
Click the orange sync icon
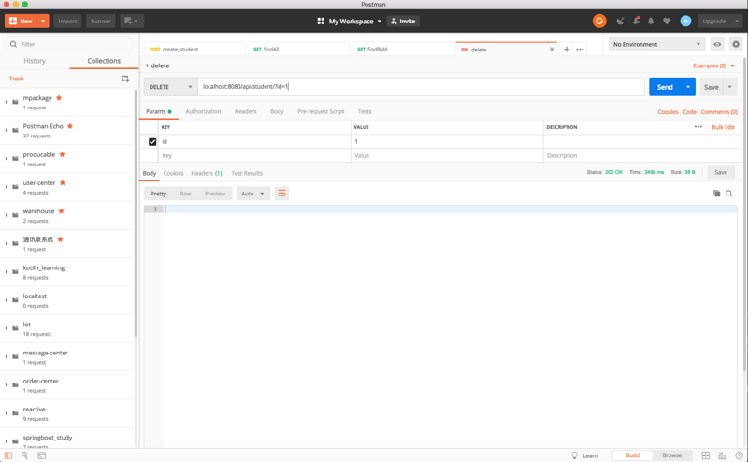pyautogui.click(x=599, y=21)
